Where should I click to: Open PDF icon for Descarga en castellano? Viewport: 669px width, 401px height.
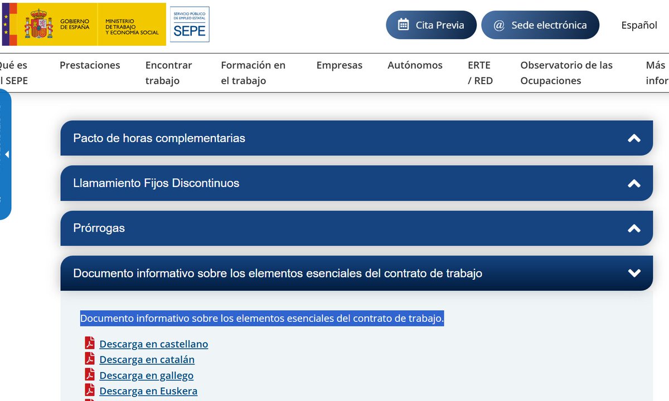pyautogui.click(x=90, y=343)
